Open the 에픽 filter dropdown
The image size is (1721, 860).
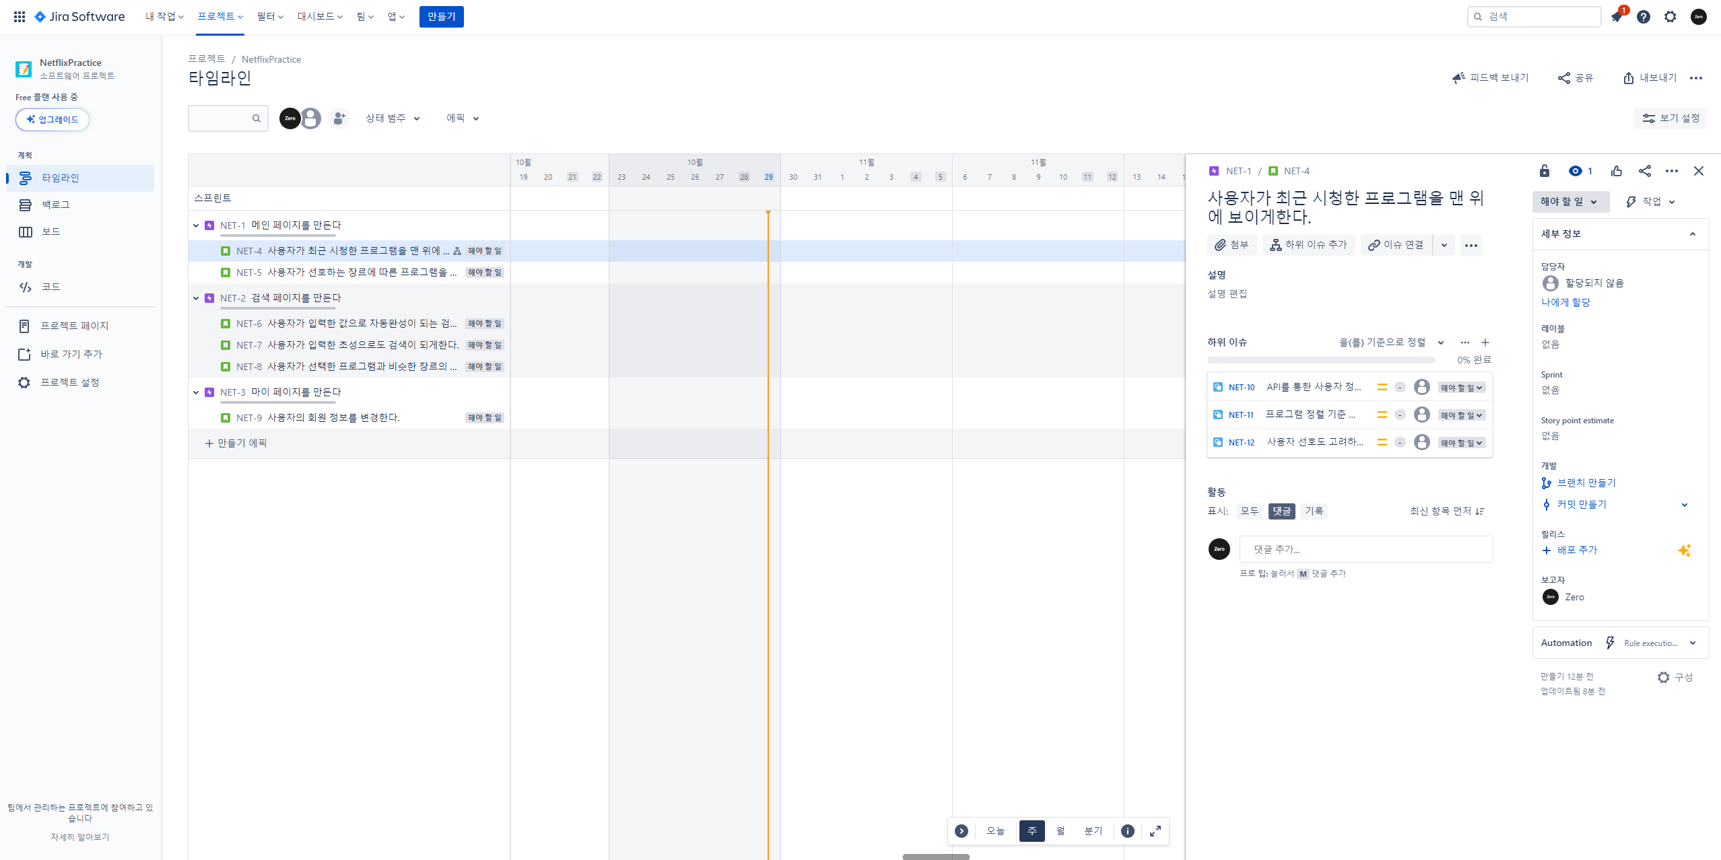click(463, 118)
